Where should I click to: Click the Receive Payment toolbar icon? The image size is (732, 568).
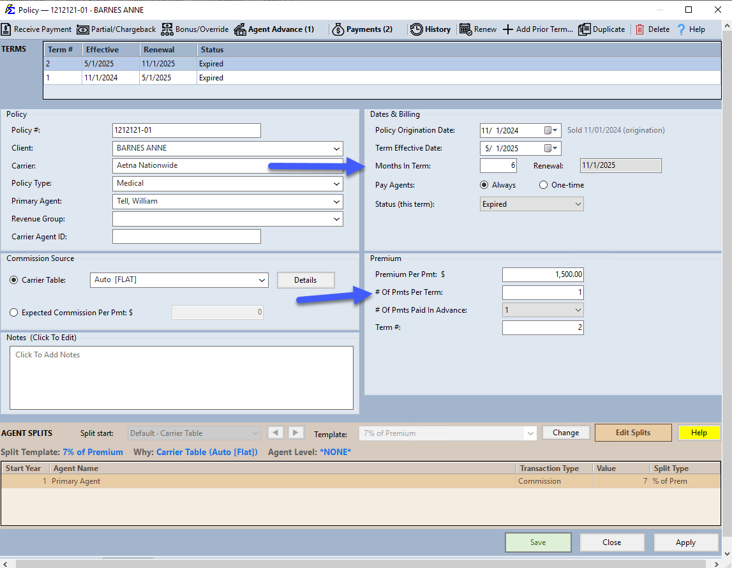[x=6, y=29]
